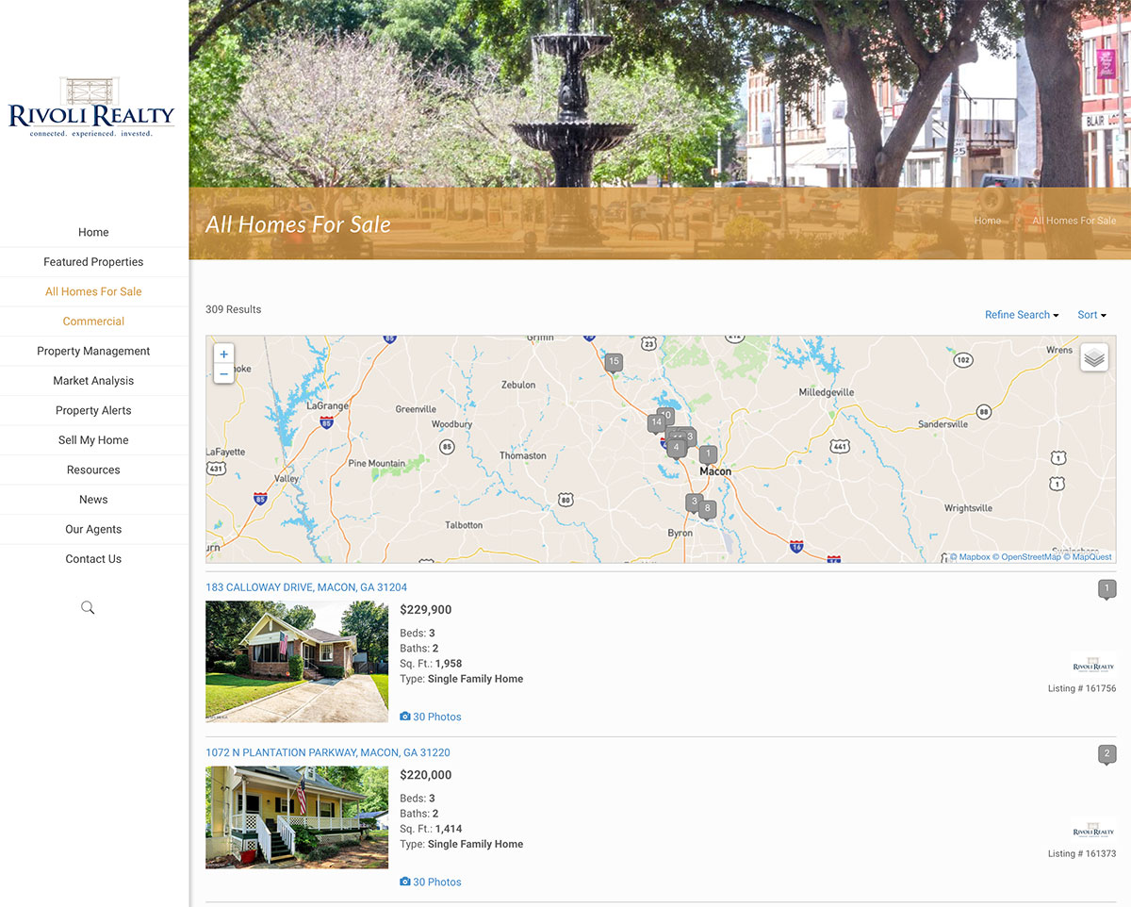Open the 183 Calloway Drive listing link
The width and height of the screenshot is (1131, 907).
coord(306,586)
